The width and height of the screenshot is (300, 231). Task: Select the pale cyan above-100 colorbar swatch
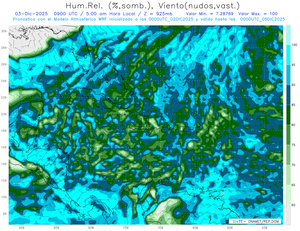[288, 35]
